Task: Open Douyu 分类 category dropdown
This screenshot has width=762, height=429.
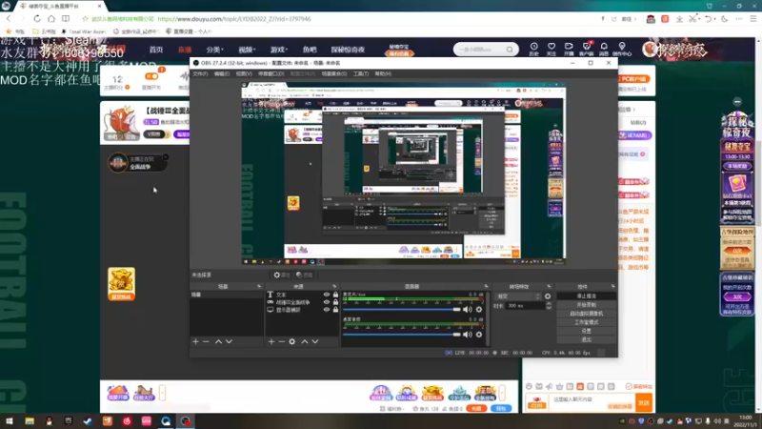Action: click(214, 50)
